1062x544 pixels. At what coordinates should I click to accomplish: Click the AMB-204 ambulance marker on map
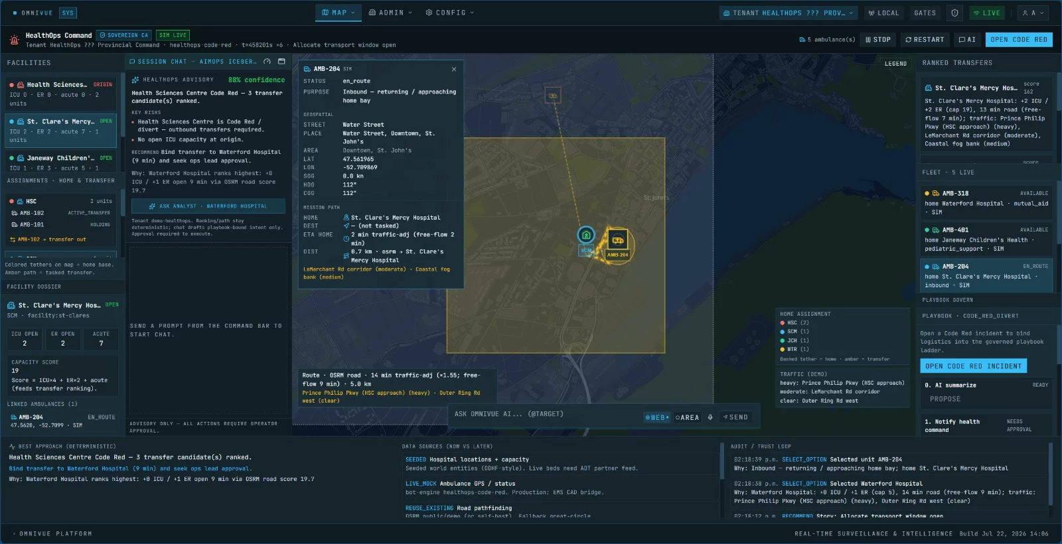(x=617, y=240)
